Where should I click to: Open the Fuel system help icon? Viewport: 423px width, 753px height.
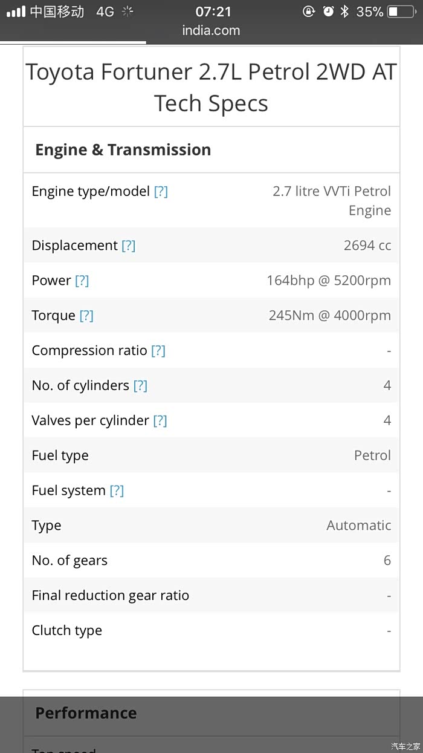[x=117, y=491]
